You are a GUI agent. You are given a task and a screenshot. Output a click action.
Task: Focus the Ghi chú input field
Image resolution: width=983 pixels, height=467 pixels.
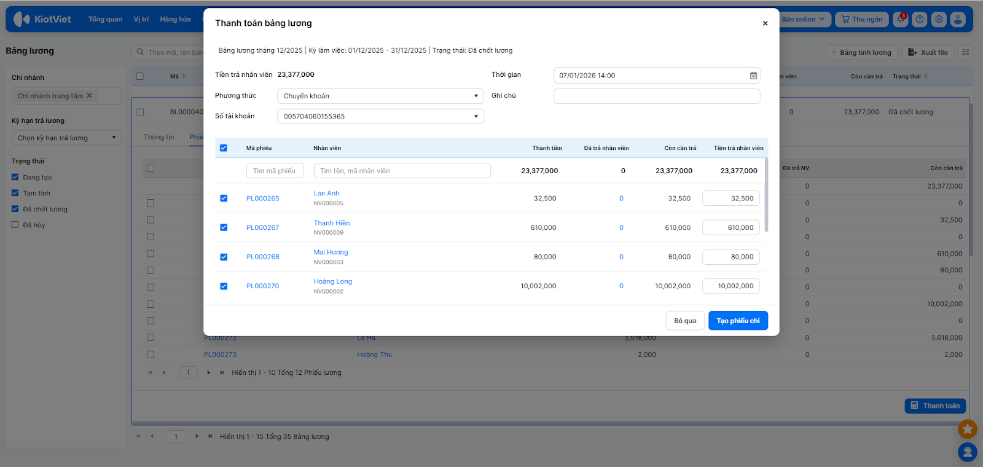point(657,96)
